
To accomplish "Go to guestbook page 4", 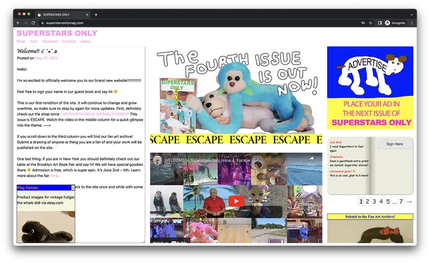I will tap(381, 202).
